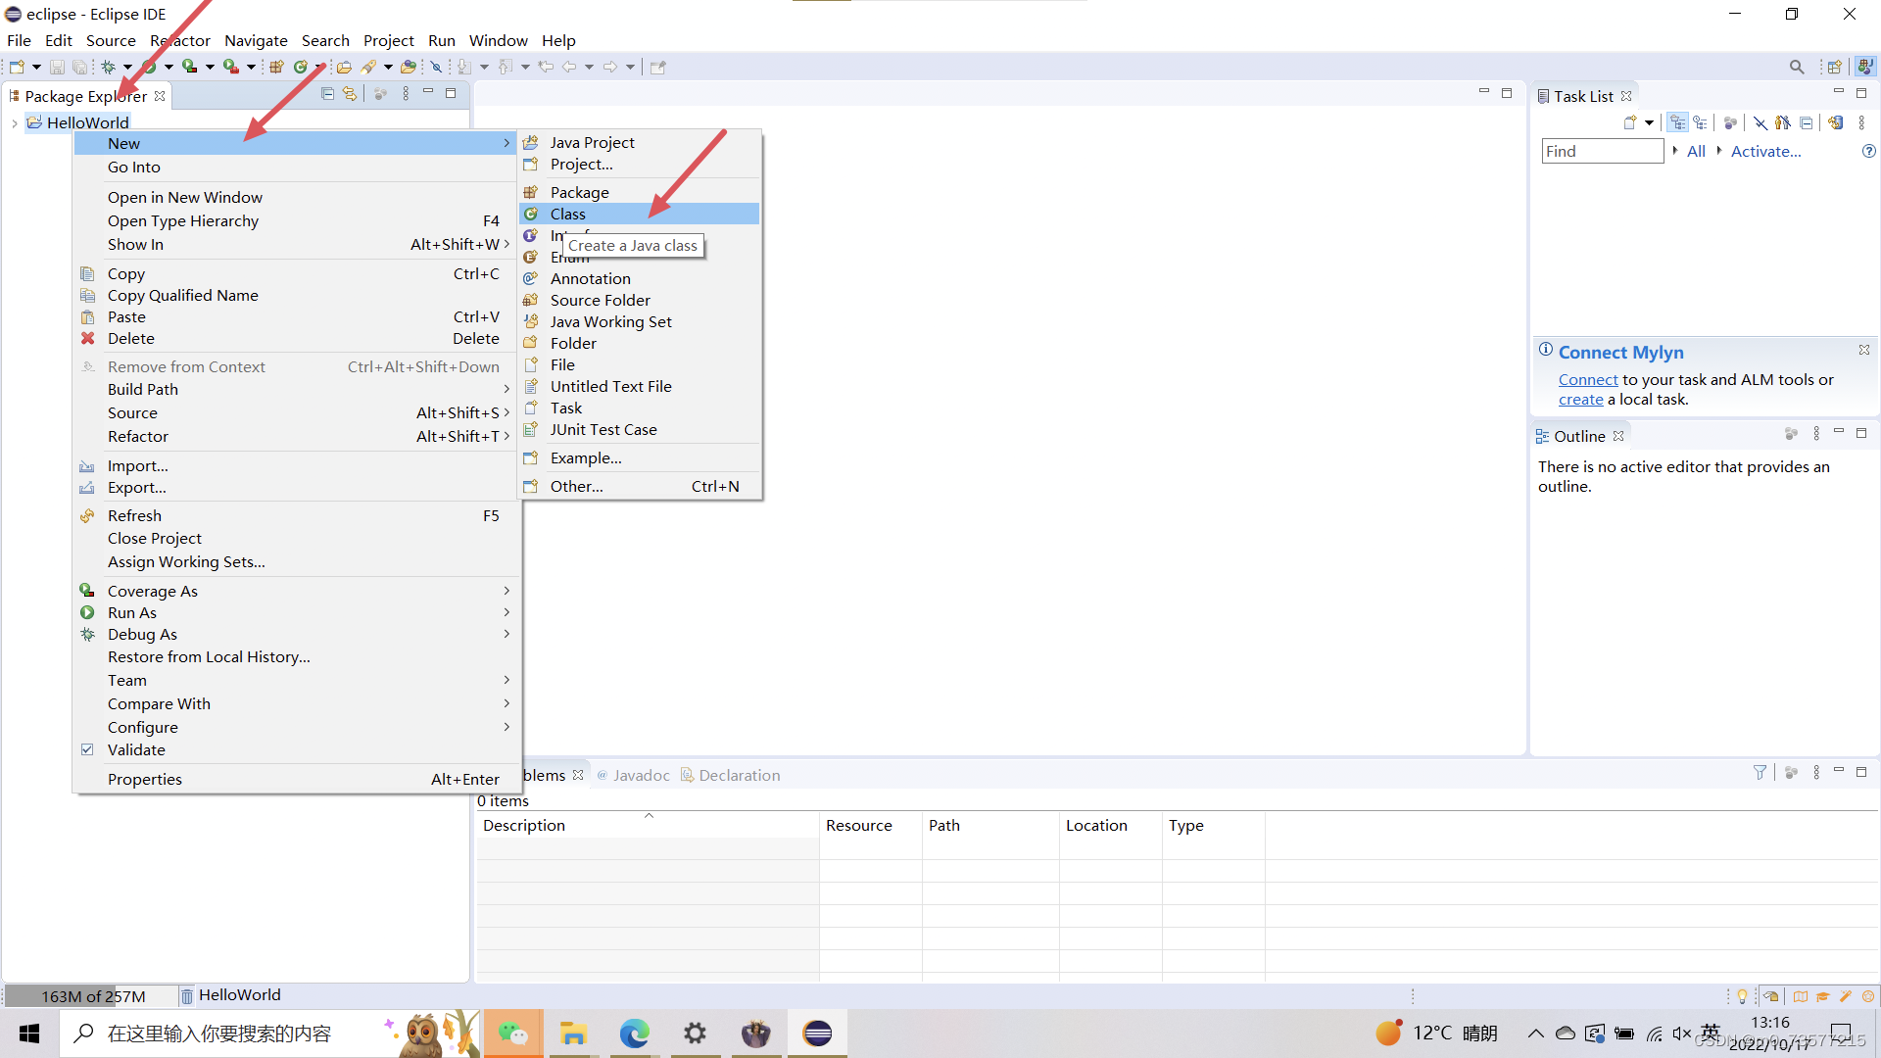Click the Activate... link in Task List
Screen dimensions: 1881x1058
[x=1765, y=151]
